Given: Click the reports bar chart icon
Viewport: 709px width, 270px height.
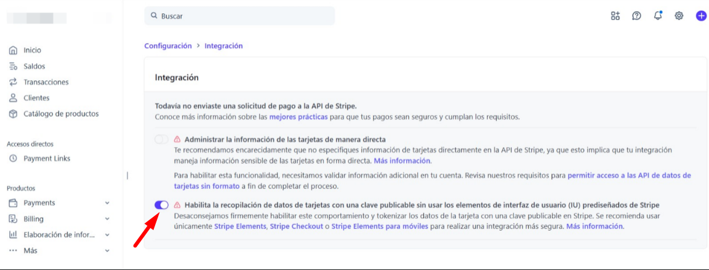Looking at the screenshot, I should (x=13, y=235).
